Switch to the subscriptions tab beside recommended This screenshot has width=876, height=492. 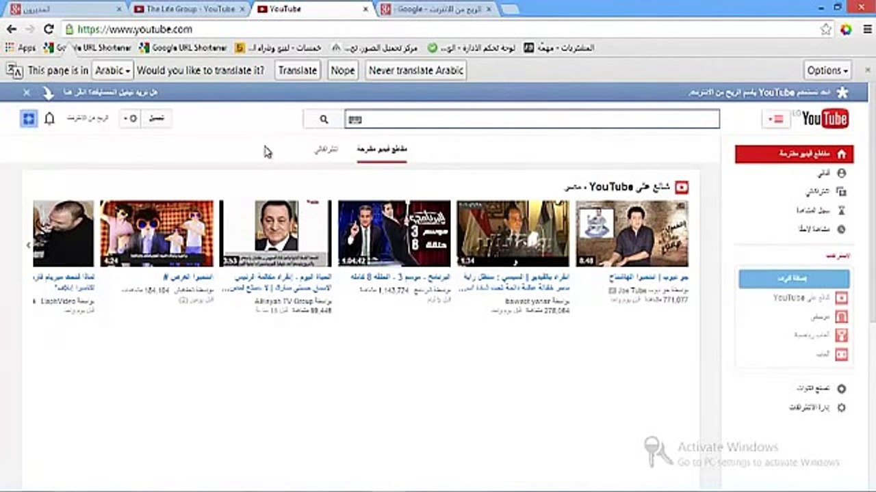pos(326,149)
